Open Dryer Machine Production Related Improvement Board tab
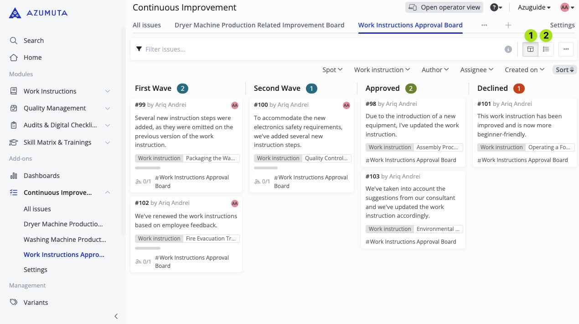This screenshot has height=324, width=579. click(x=259, y=25)
